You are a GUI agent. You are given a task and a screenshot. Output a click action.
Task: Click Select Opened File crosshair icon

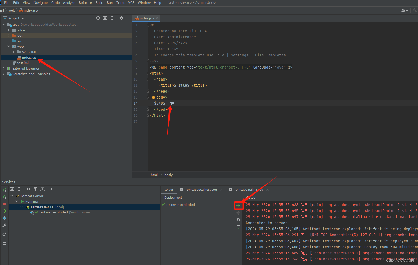[x=98, y=18]
